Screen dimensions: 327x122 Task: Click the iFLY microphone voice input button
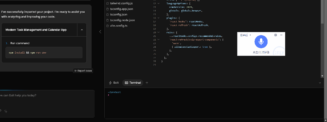pos(261,41)
